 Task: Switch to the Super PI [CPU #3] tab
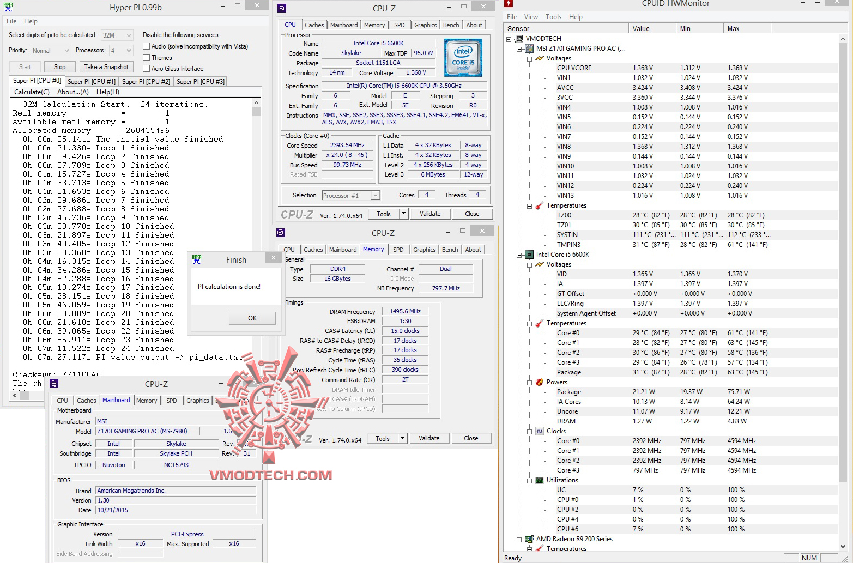(201, 82)
